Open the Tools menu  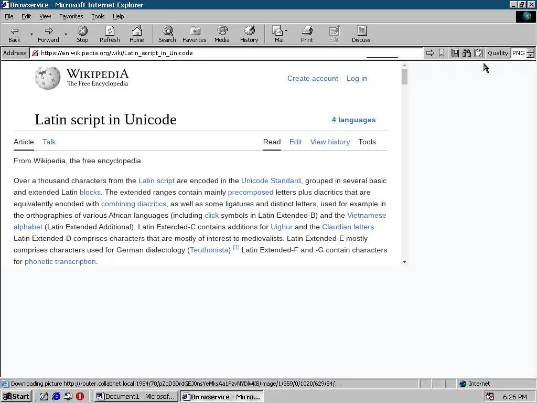coord(98,16)
